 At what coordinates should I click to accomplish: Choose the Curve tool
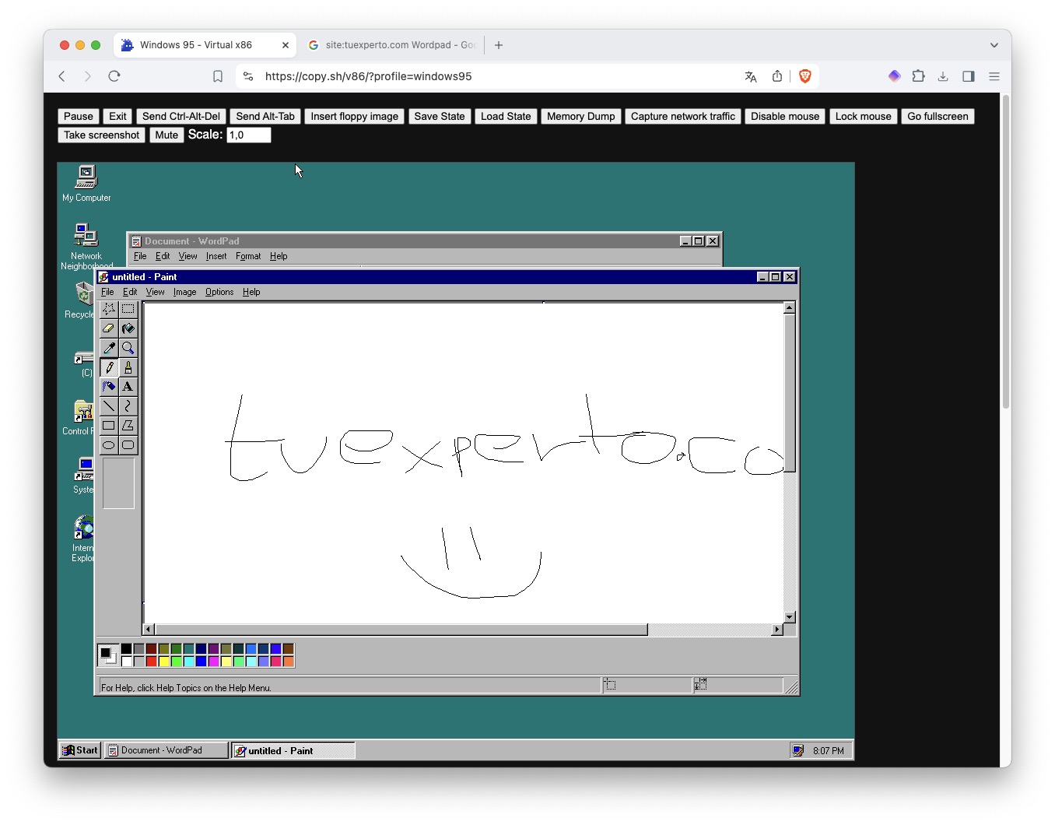pyautogui.click(x=128, y=405)
